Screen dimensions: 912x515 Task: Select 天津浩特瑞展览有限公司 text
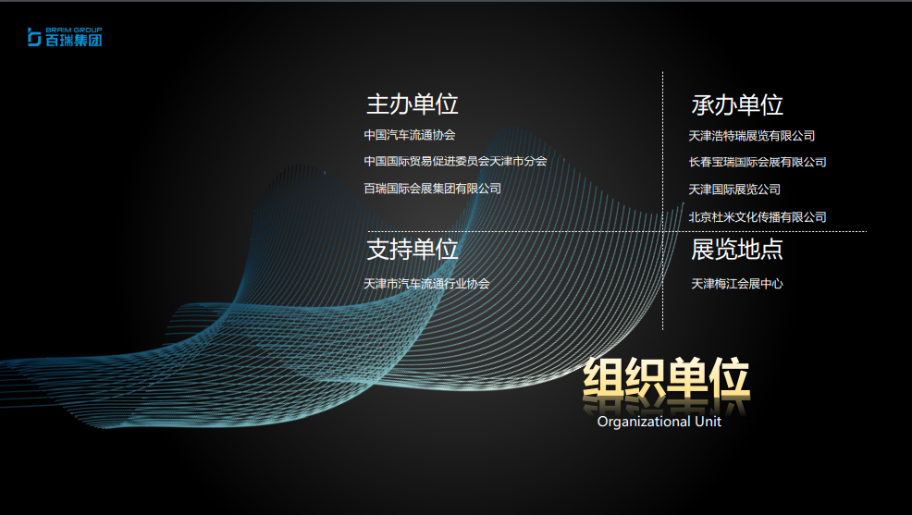click(751, 136)
